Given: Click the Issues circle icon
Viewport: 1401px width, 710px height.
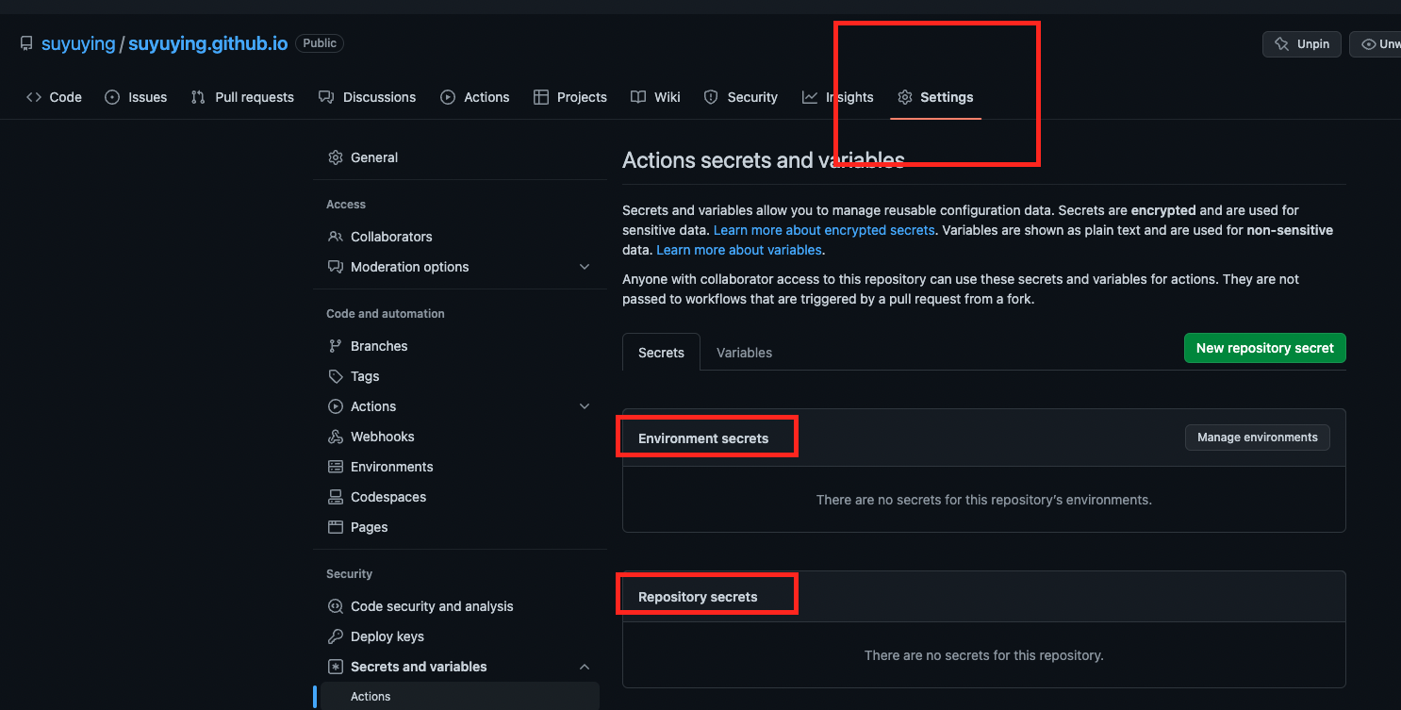Looking at the screenshot, I should pyautogui.click(x=112, y=97).
